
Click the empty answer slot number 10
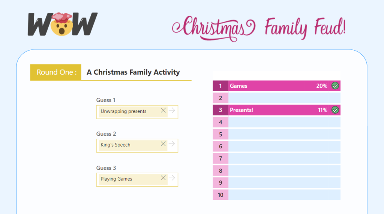coord(284,195)
